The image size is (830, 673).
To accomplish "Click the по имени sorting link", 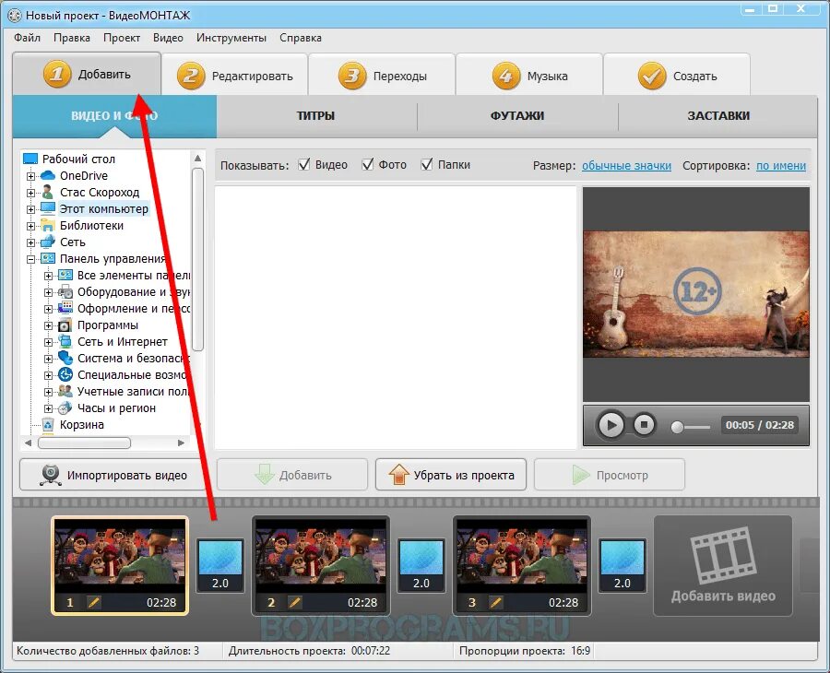I will point(781,166).
